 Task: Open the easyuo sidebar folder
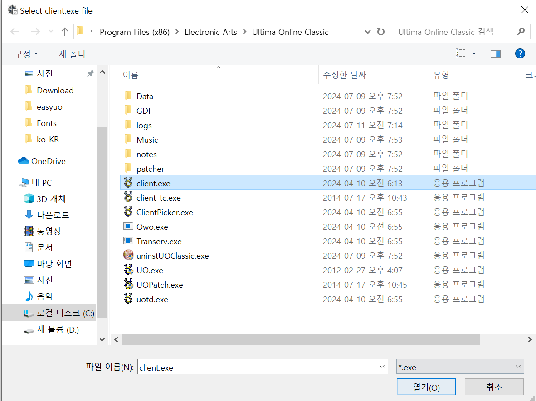pyautogui.click(x=44, y=107)
